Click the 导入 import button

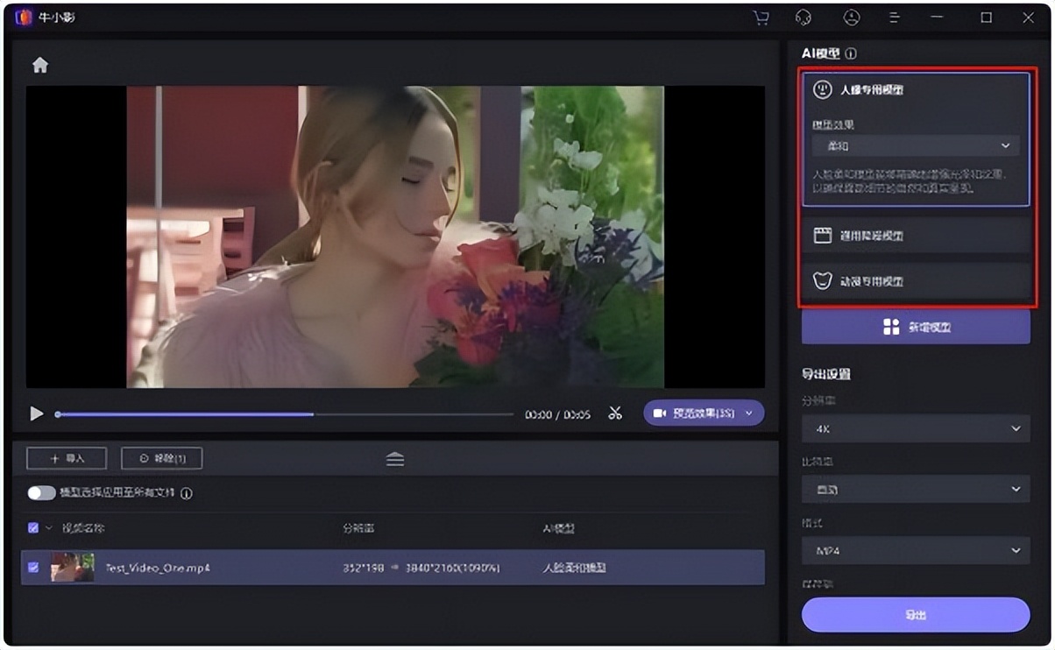point(67,458)
